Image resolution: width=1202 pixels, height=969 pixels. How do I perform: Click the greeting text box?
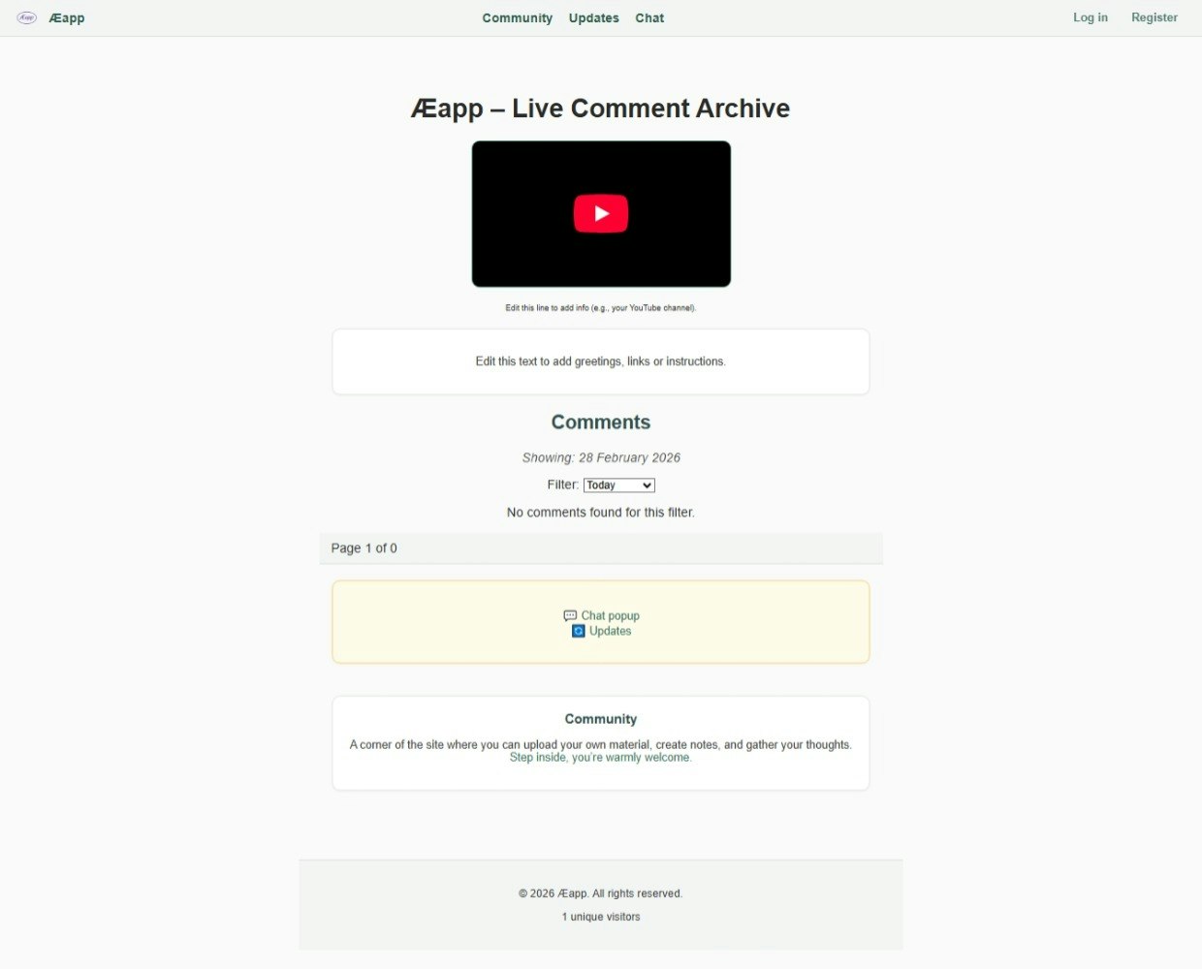(x=601, y=360)
